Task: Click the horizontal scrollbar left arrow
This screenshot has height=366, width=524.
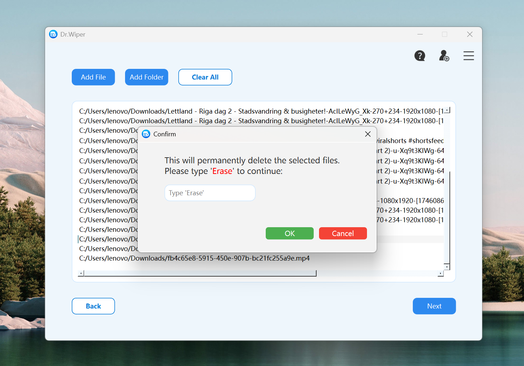Action: pos(81,273)
